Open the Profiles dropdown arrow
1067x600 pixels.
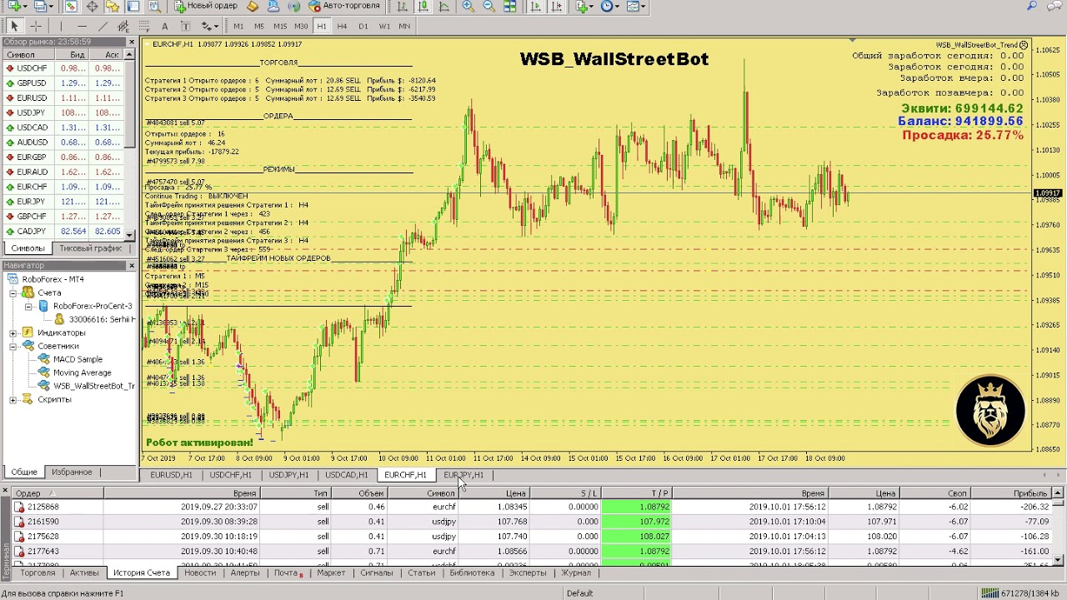52,7
